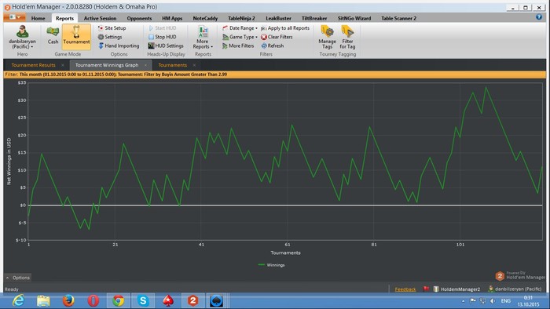
Task: Open Site Setup
Action: click(x=112, y=28)
